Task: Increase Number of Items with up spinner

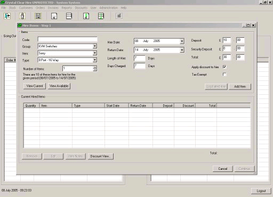Action: 95,67
